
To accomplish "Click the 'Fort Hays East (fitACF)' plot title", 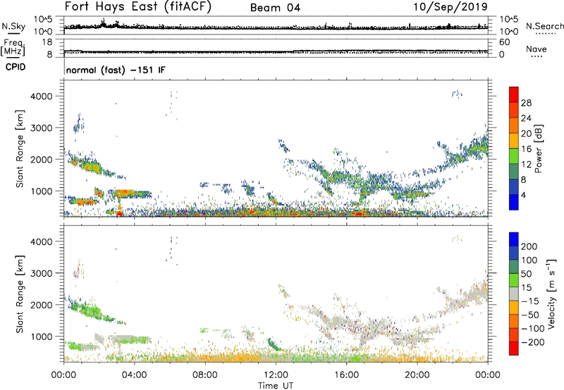I will coord(137,6).
